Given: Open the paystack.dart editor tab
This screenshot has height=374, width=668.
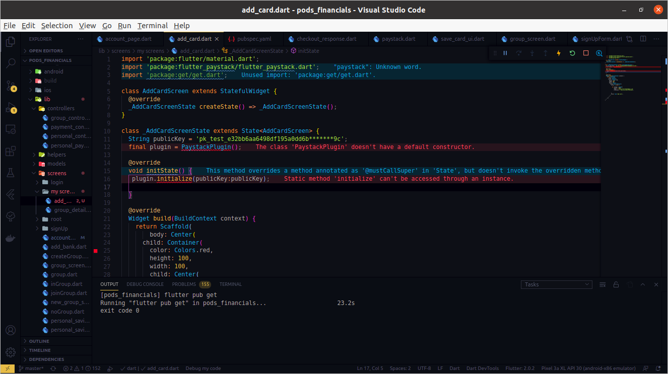Looking at the screenshot, I should tap(398, 38).
